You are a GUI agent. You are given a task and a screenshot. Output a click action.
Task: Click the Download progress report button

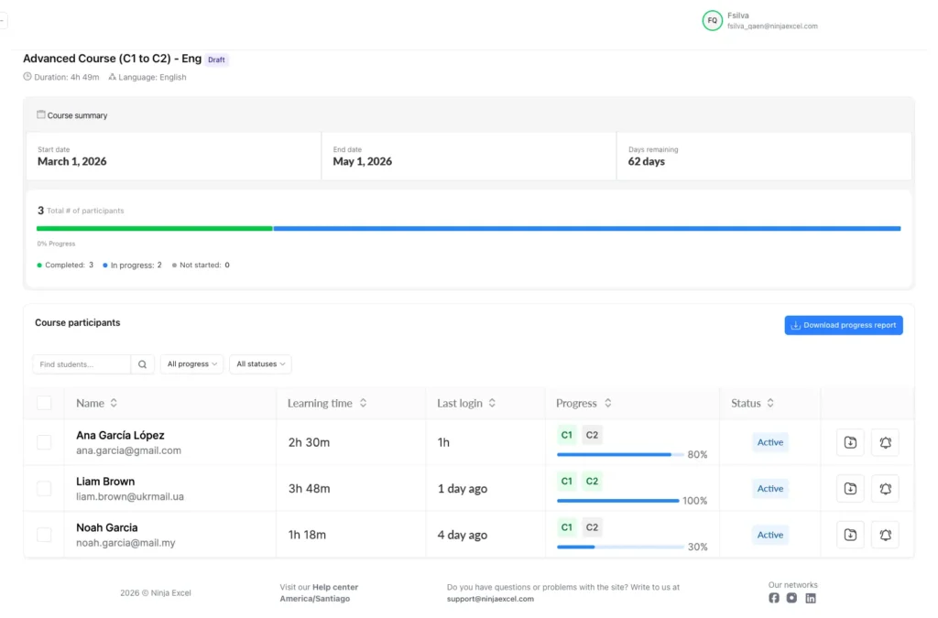point(843,325)
